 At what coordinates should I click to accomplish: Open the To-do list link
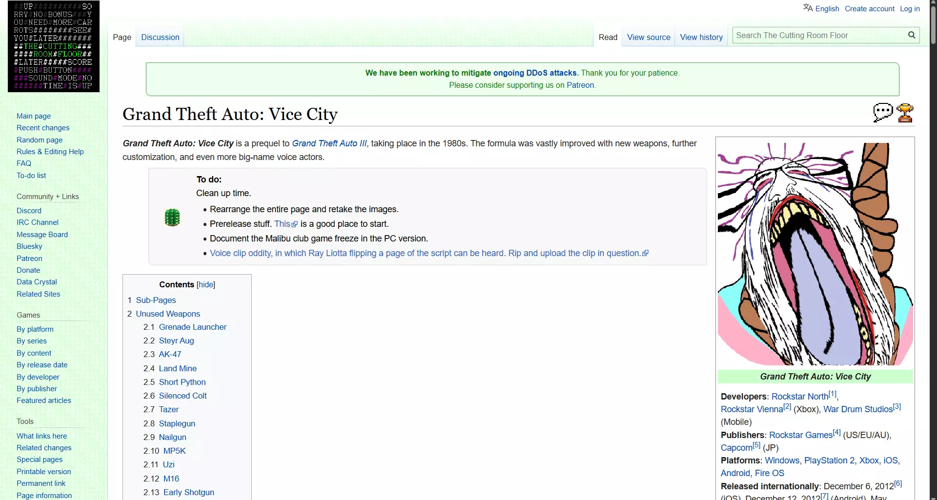[31, 176]
